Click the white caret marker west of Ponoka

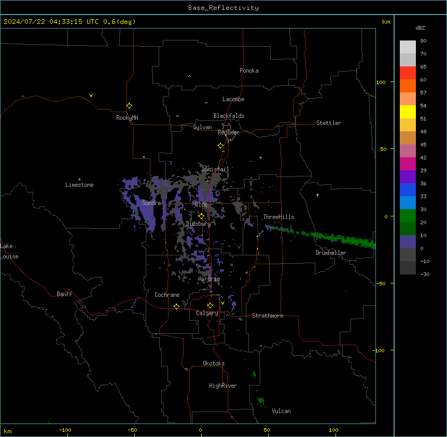coord(190,76)
